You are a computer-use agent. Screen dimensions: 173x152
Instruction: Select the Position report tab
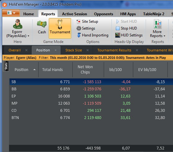point(43,50)
